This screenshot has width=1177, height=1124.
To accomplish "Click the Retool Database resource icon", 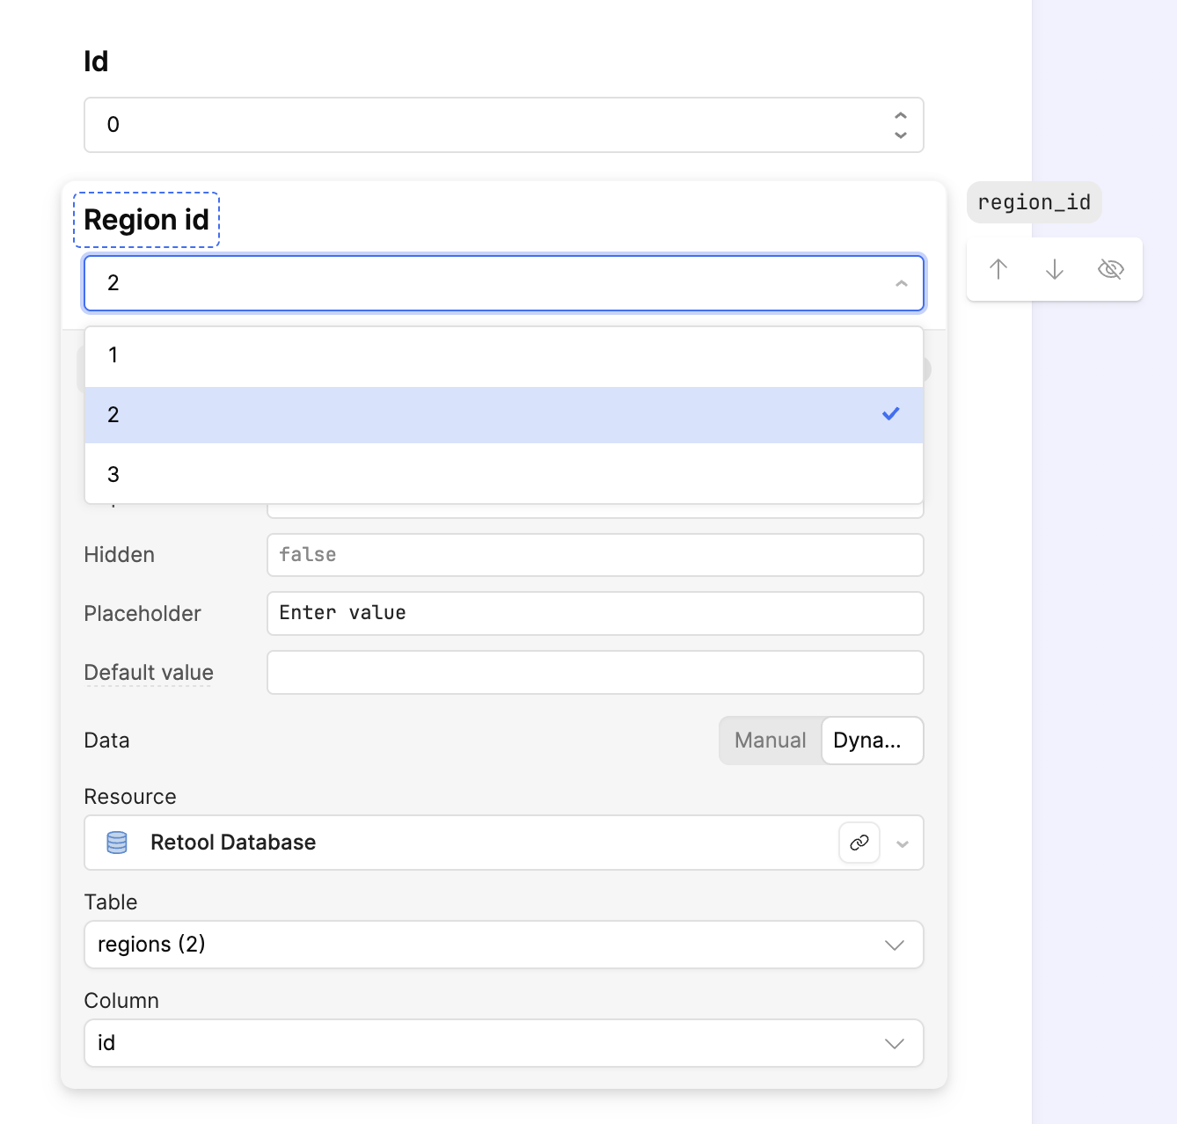I will coord(117,843).
